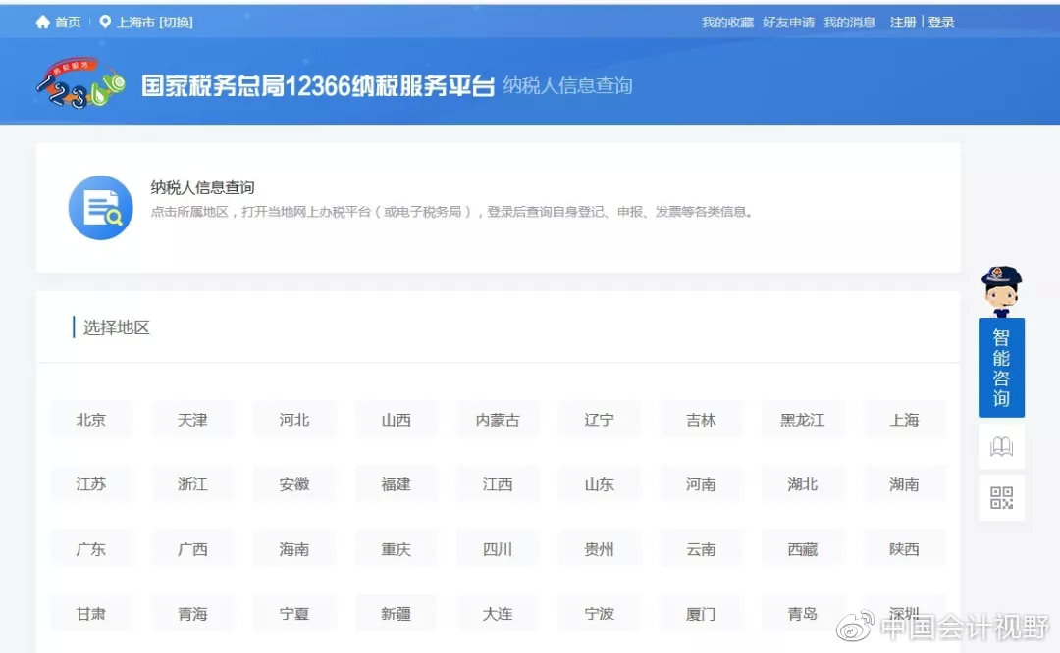Choose 新疆 in the region grid
1060x653 pixels.
[396, 613]
